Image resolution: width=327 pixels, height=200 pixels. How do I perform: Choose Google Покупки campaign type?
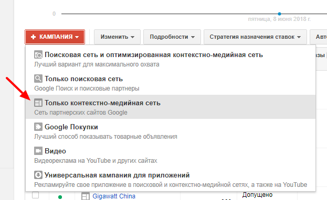click(171, 131)
